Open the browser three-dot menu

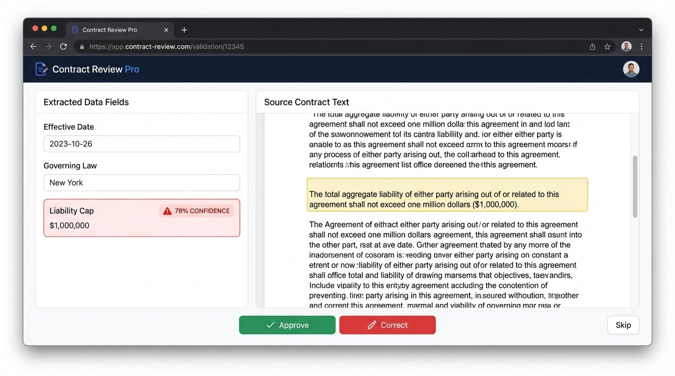click(x=641, y=46)
